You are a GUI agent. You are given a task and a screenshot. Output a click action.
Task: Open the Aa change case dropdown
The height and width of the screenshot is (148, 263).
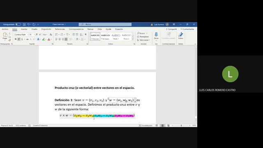click(45, 35)
